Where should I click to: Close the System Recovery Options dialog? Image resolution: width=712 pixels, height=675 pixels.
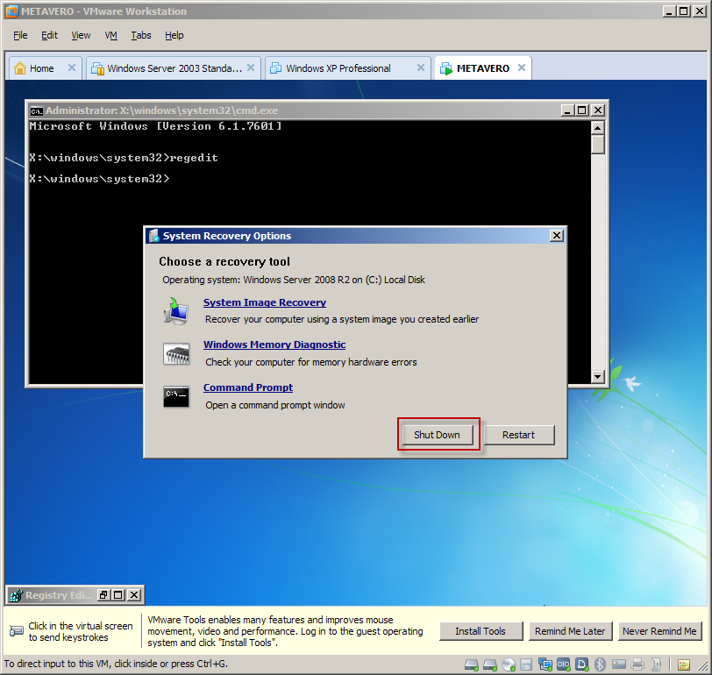[x=556, y=235]
